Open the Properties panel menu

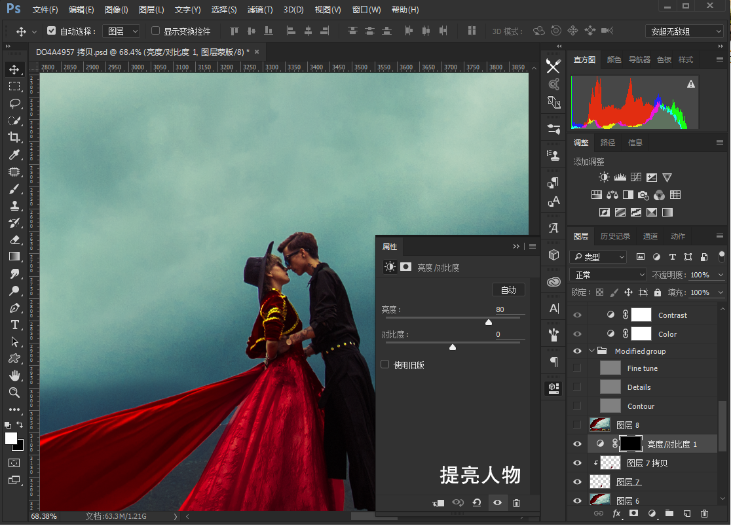[533, 246]
